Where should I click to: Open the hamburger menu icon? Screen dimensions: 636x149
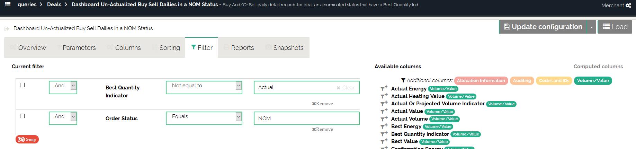(8, 5)
